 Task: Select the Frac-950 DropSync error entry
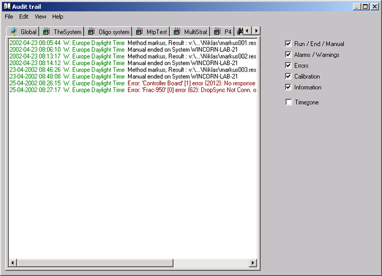[x=191, y=91]
